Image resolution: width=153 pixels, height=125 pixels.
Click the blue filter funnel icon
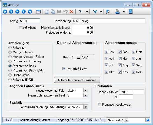95,12
